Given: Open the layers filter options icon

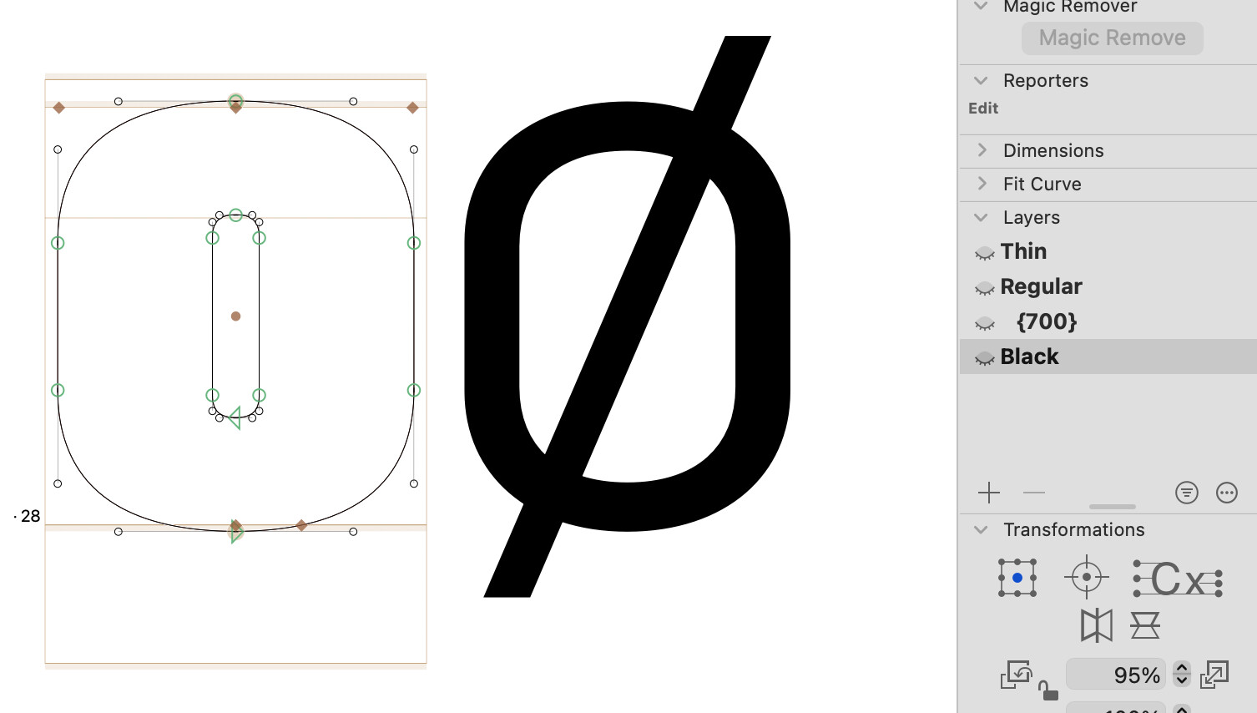Looking at the screenshot, I should tap(1186, 493).
